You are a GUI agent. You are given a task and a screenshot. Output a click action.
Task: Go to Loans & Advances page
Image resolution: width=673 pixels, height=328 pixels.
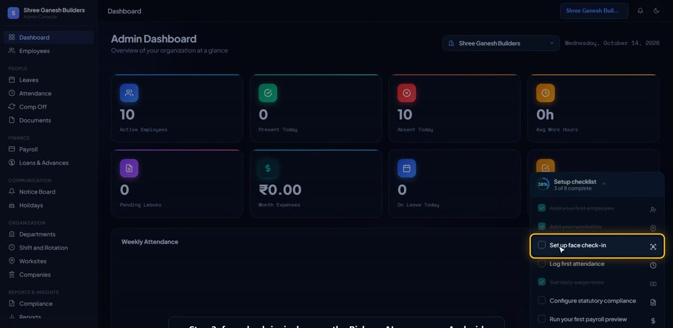click(48, 163)
